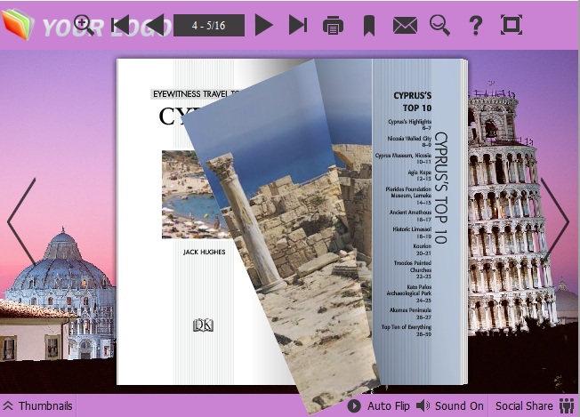
Task: Toggle Sound On
Action: pyautogui.click(x=450, y=406)
